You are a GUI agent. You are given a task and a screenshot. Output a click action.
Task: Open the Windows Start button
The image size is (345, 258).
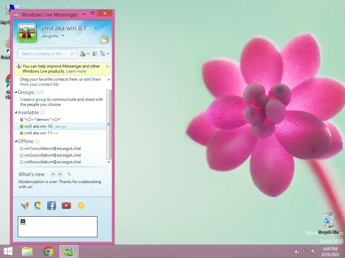(8, 251)
